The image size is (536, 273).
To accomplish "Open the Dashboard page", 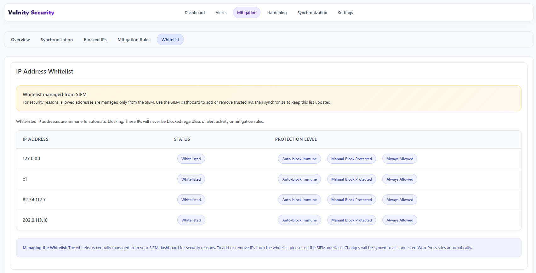I will [195, 13].
